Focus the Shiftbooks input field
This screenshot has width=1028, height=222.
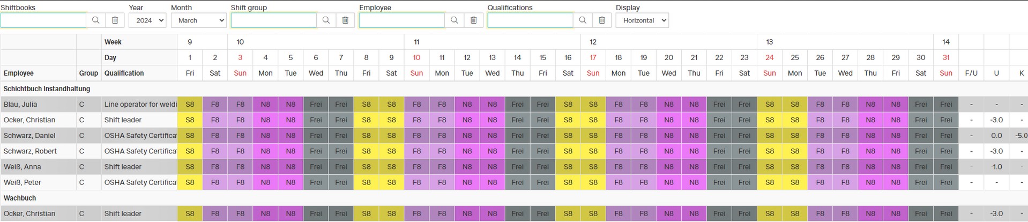(x=43, y=20)
